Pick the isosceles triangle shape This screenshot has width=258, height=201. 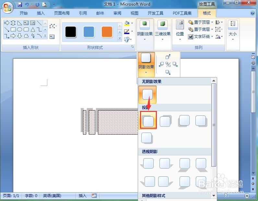pyautogui.click(x=33, y=30)
